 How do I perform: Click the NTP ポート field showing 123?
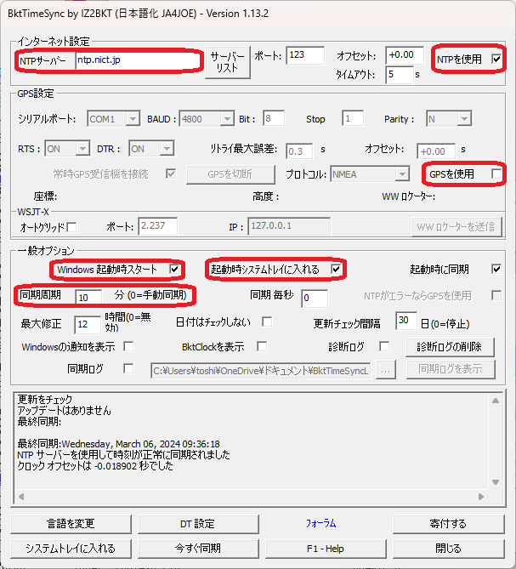pos(305,55)
